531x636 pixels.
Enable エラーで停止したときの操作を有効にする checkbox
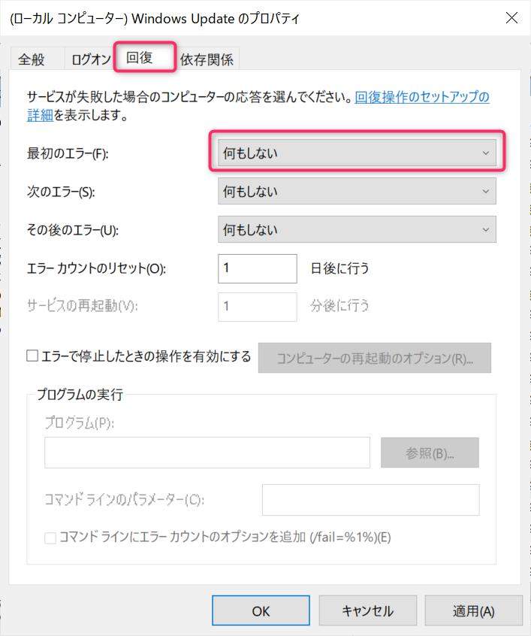point(32,356)
